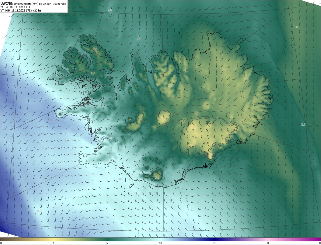Click the 3.7 value label

93,73
